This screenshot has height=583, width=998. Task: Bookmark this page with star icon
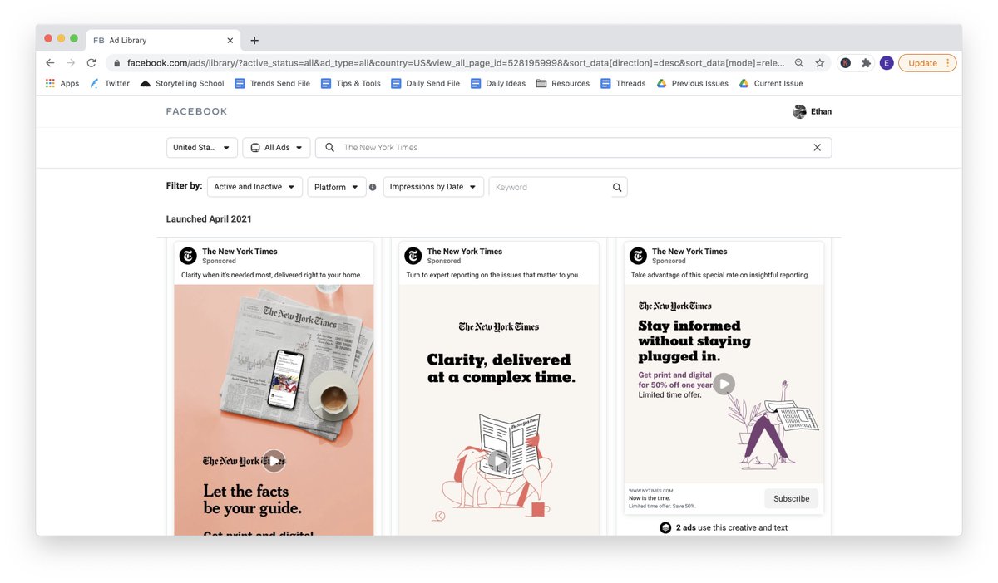(x=820, y=63)
